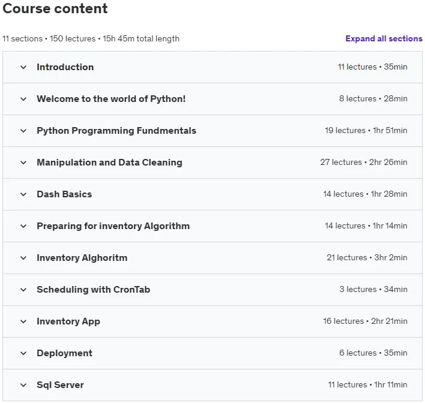
Task: Click 21 lectures • 3hr 2min label
Action: (x=367, y=257)
